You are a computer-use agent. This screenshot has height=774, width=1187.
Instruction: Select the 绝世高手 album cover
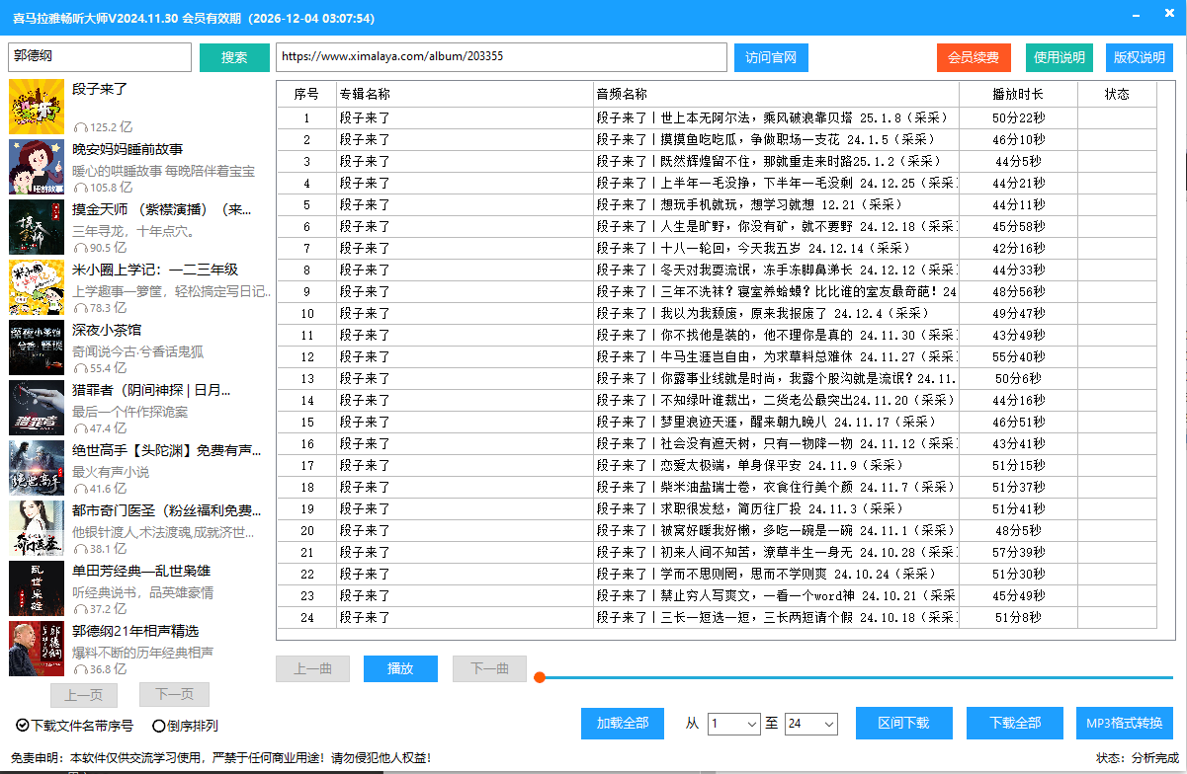[37, 468]
